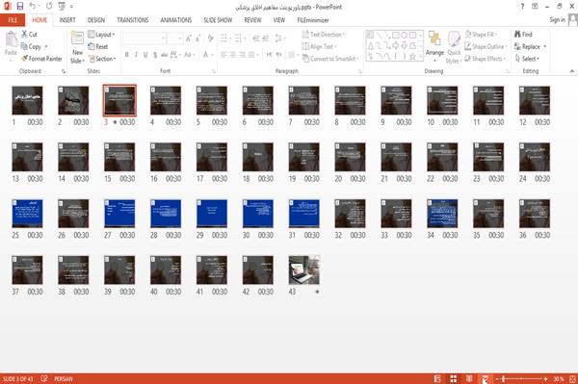This screenshot has width=578, height=384.
Task: Go to the SLIDE SHOW tab
Action: click(x=218, y=20)
